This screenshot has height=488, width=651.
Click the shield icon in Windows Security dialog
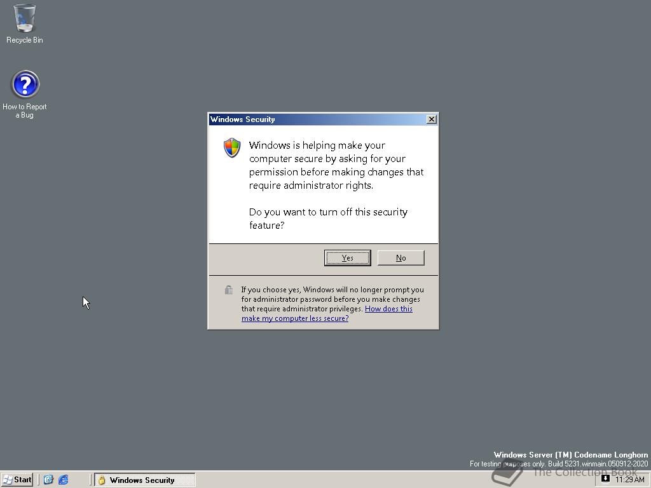[x=232, y=147]
